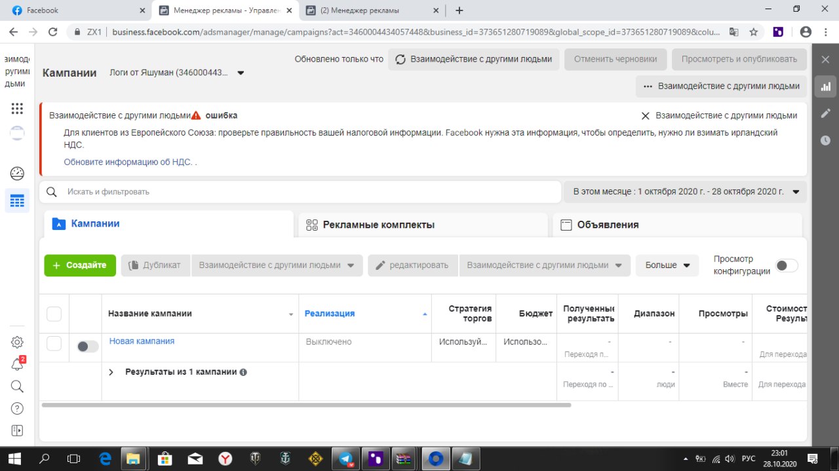Open the Facebook apps grid menu icon
The height and width of the screenshot is (471, 839).
click(x=17, y=109)
